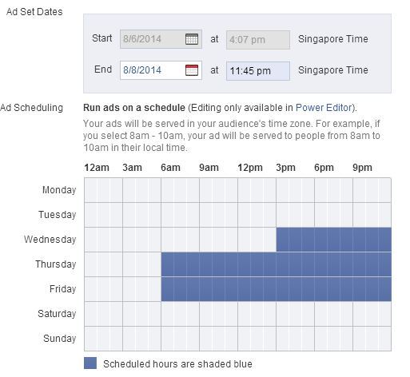Click the Thursday row label

(x=56, y=264)
